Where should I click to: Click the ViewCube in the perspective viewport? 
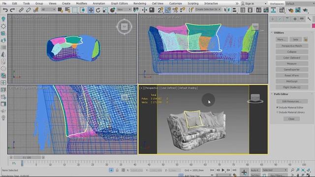point(255,98)
